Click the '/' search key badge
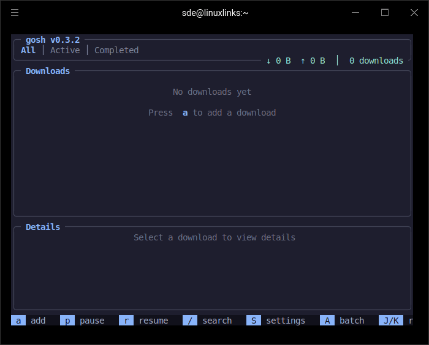Viewport: 429px width, 345px height. pyautogui.click(x=190, y=321)
